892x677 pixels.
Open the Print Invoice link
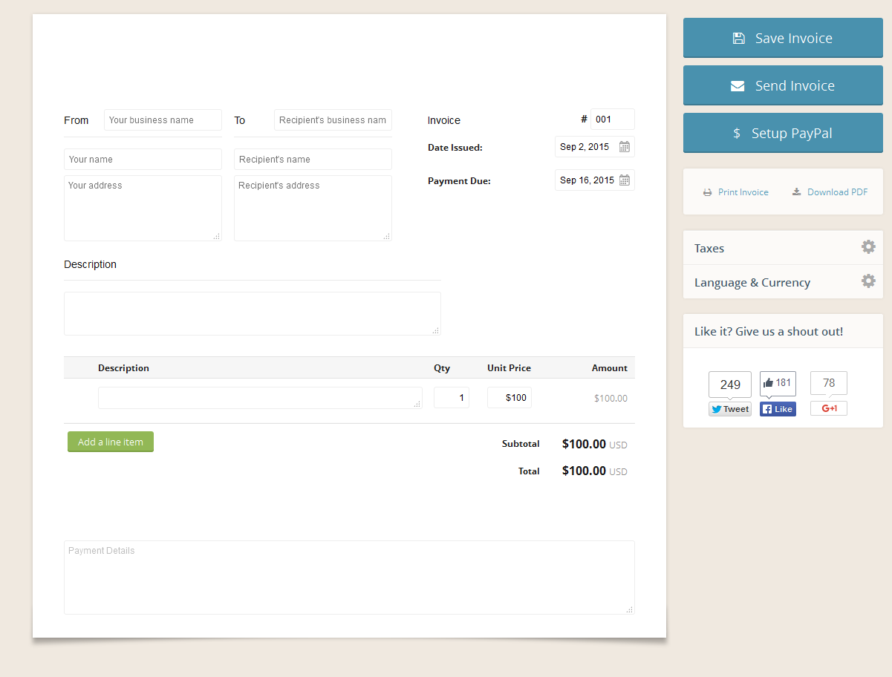pyautogui.click(x=743, y=192)
